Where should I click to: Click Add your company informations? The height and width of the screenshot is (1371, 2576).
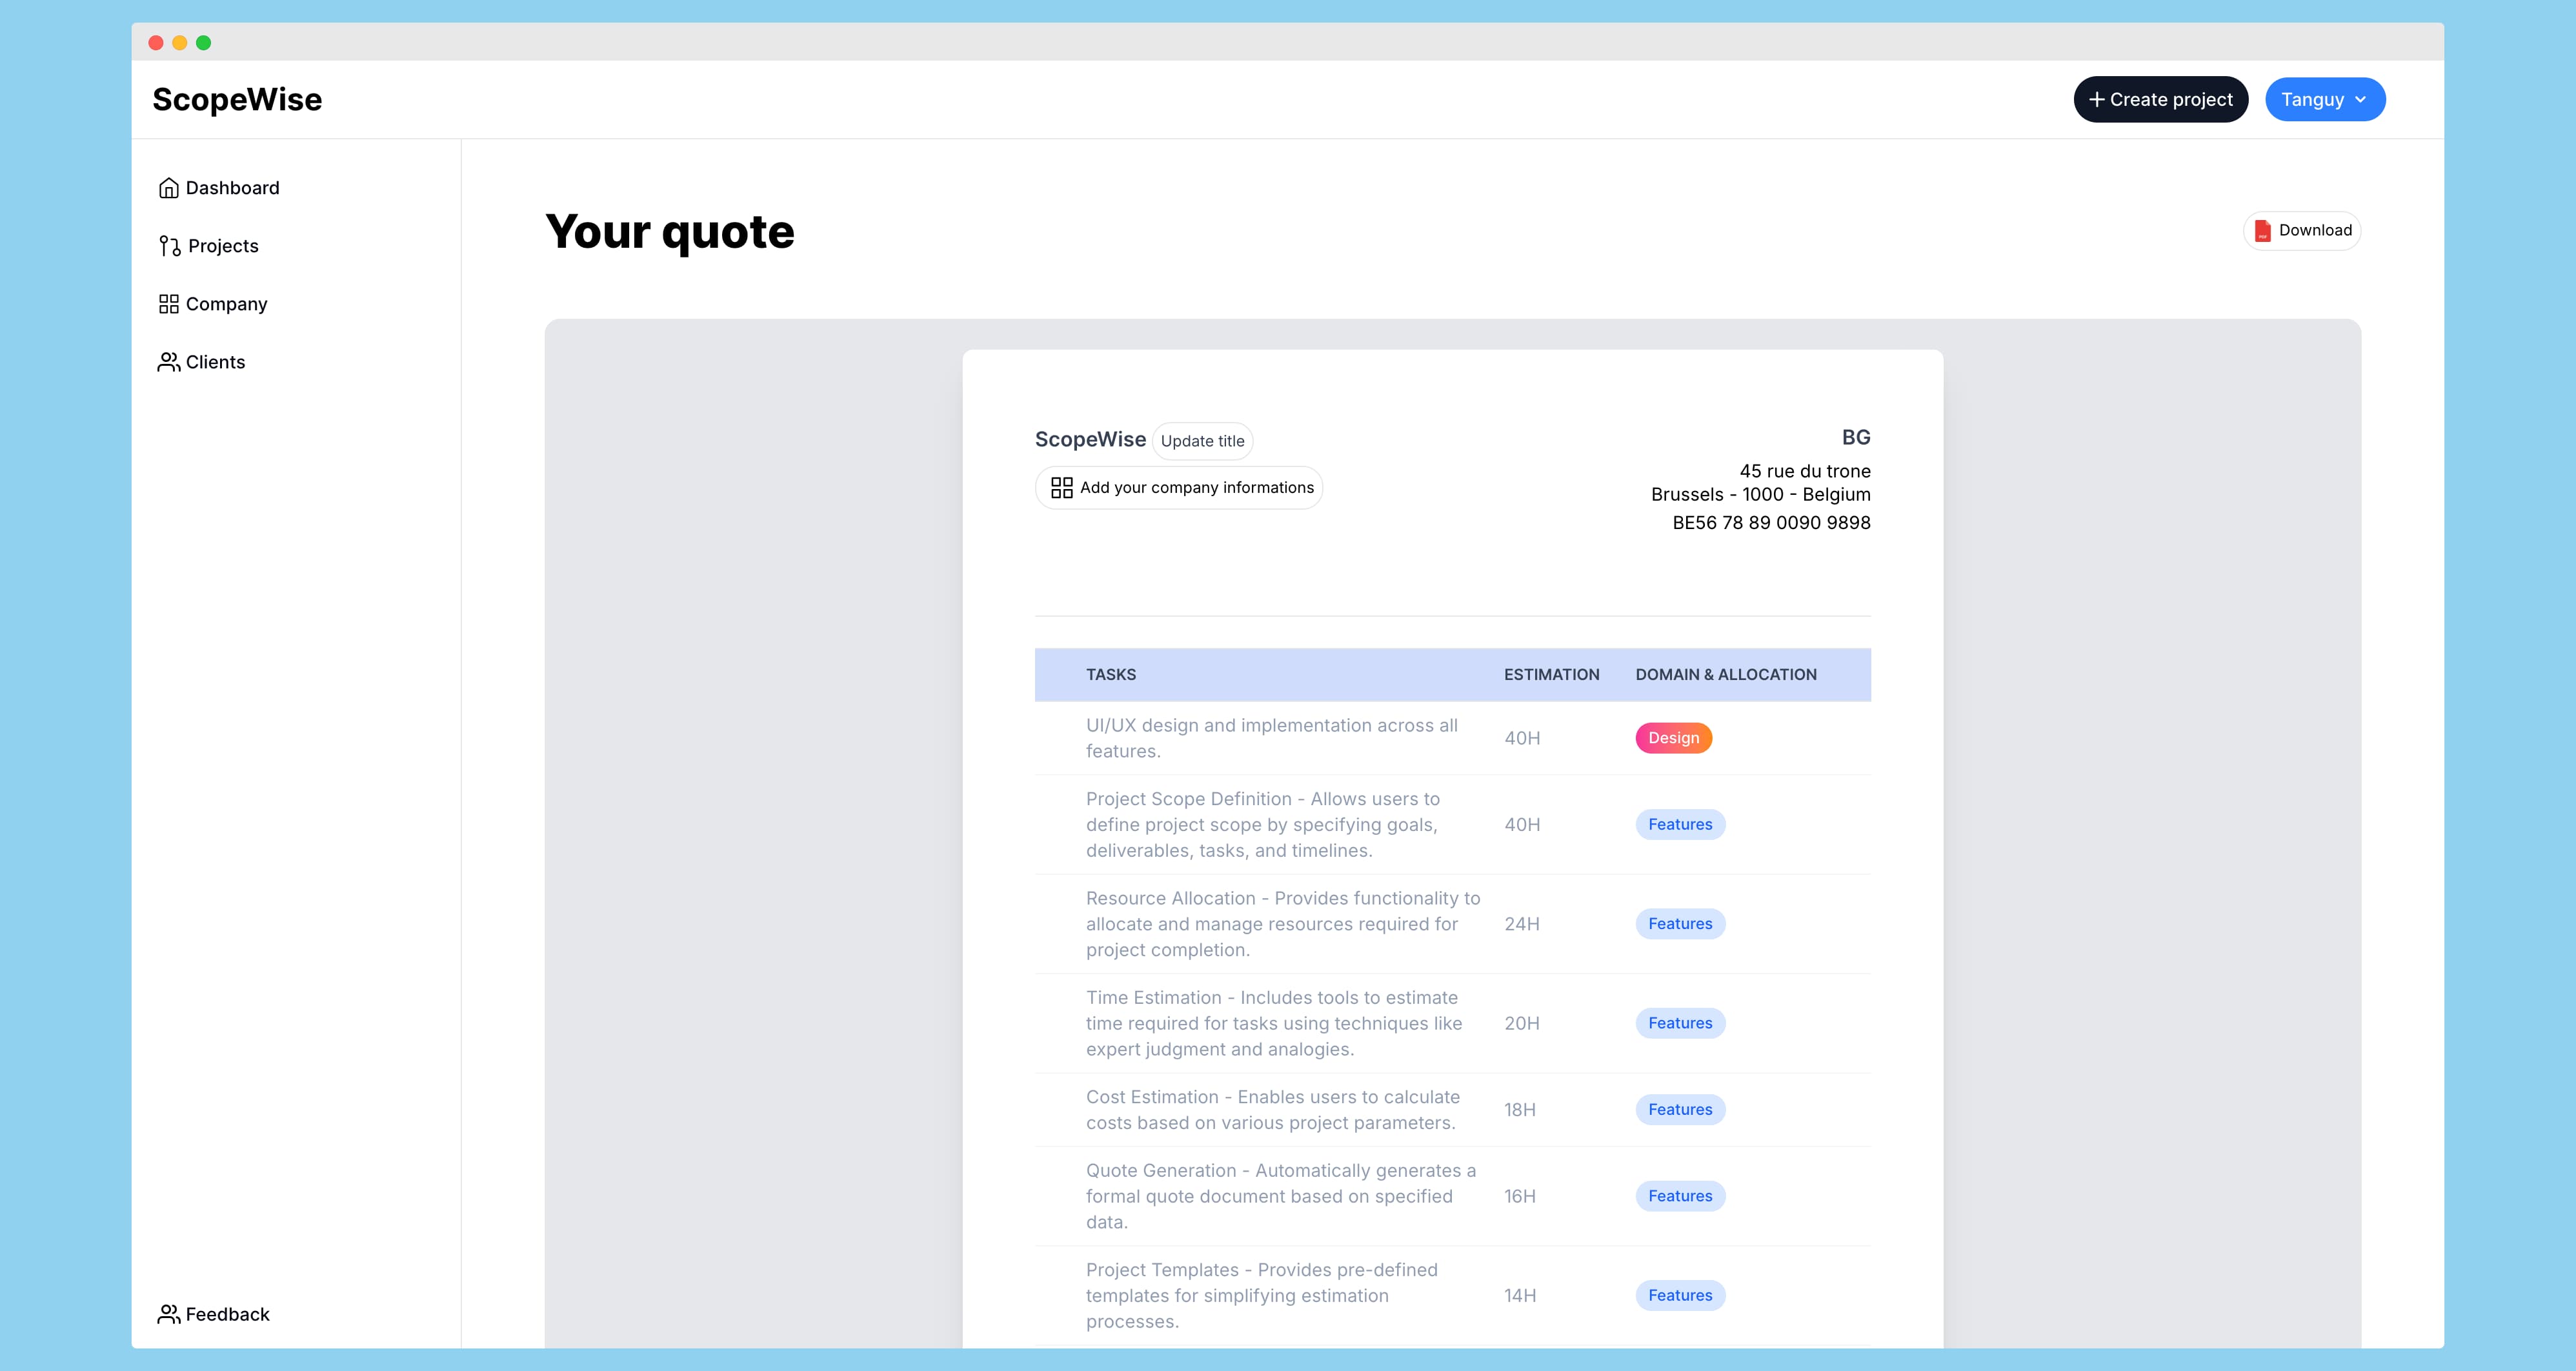click(1196, 488)
